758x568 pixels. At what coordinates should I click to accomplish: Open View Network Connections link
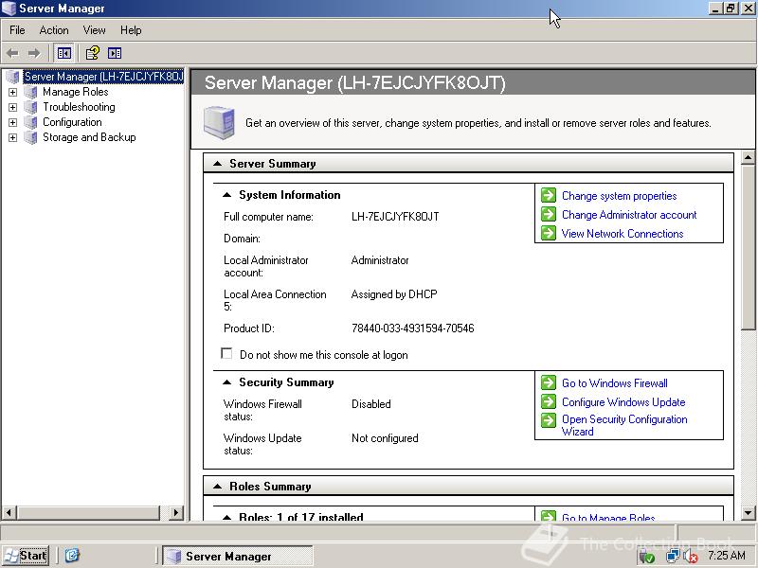tap(623, 233)
